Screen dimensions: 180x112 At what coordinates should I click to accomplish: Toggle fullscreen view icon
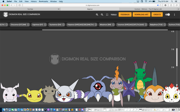point(107,15)
